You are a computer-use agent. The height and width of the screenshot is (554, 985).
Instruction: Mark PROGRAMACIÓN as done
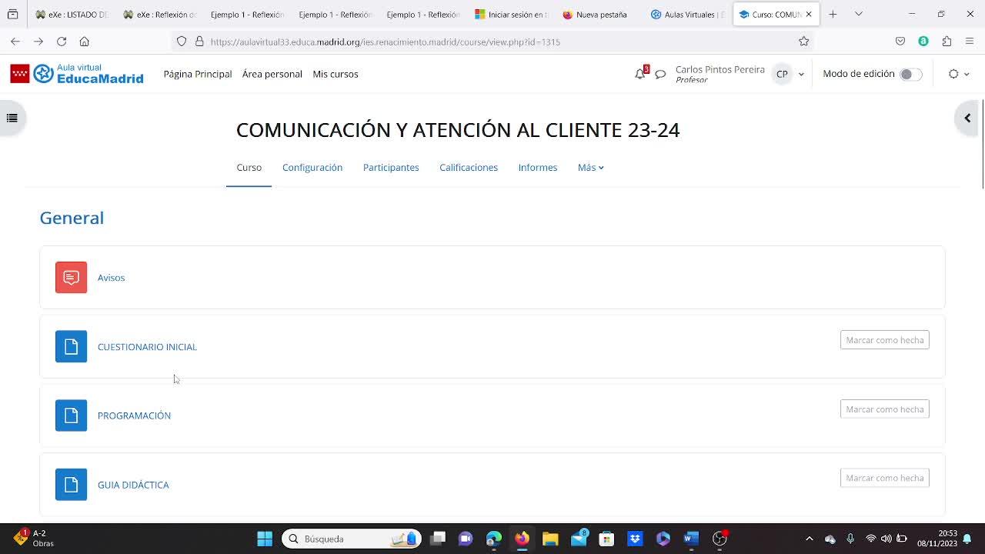coord(884,409)
